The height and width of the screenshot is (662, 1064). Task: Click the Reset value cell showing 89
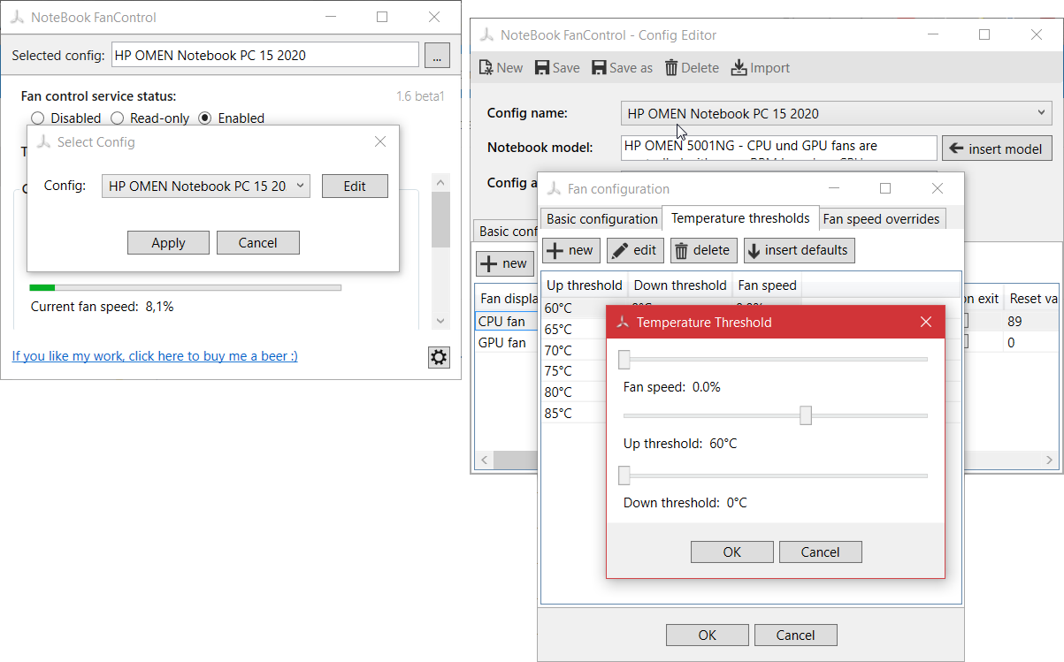pyautogui.click(x=1030, y=322)
